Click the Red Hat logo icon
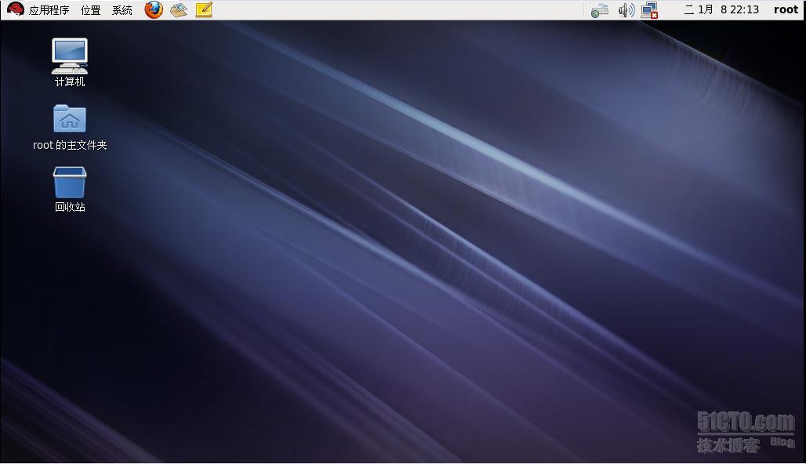 tap(16, 9)
